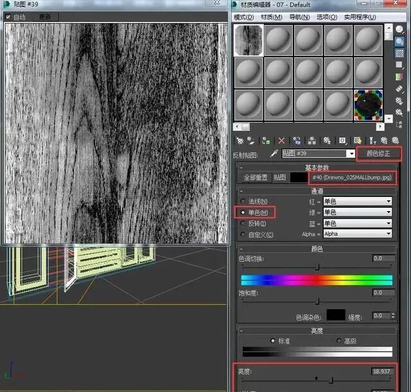Close the 贴图 #39 preview window
The height and width of the screenshot is (392, 411).
tap(217, 3)
